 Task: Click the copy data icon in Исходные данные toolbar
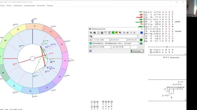click(91, 33)
